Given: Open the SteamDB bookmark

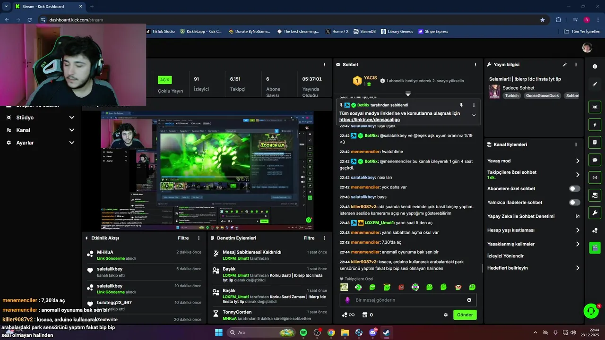Looking at the screenshot, I should pos(364,32).
